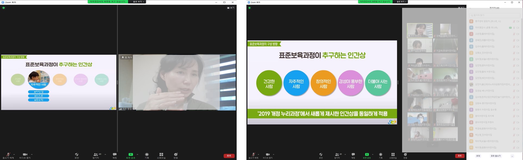523x160 pixels.
Task: Click the participant search field (참가자 찾기)
Action: [494, 15]
